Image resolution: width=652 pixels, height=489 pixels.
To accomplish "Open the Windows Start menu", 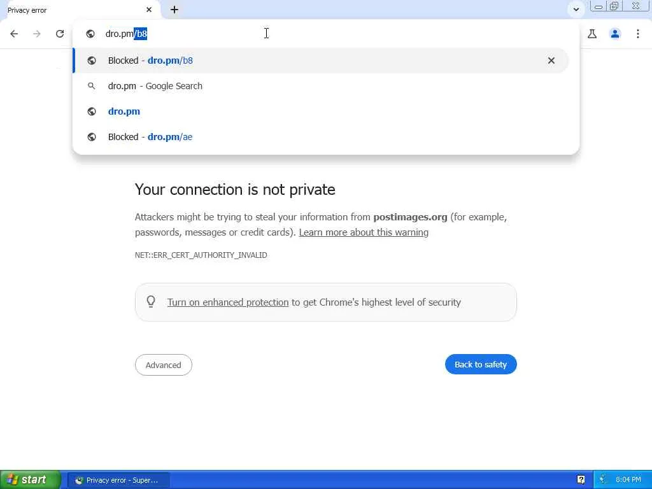I will [x=30, y=479].
